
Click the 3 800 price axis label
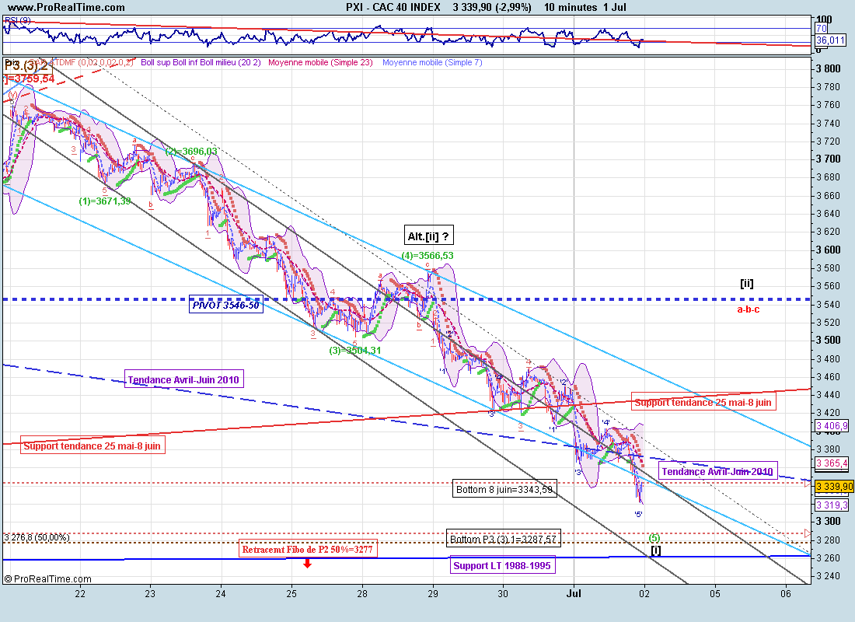pyautogui.click(x=829, y=68)
